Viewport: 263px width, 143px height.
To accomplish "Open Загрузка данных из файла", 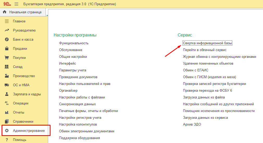I will coord(204,97).
